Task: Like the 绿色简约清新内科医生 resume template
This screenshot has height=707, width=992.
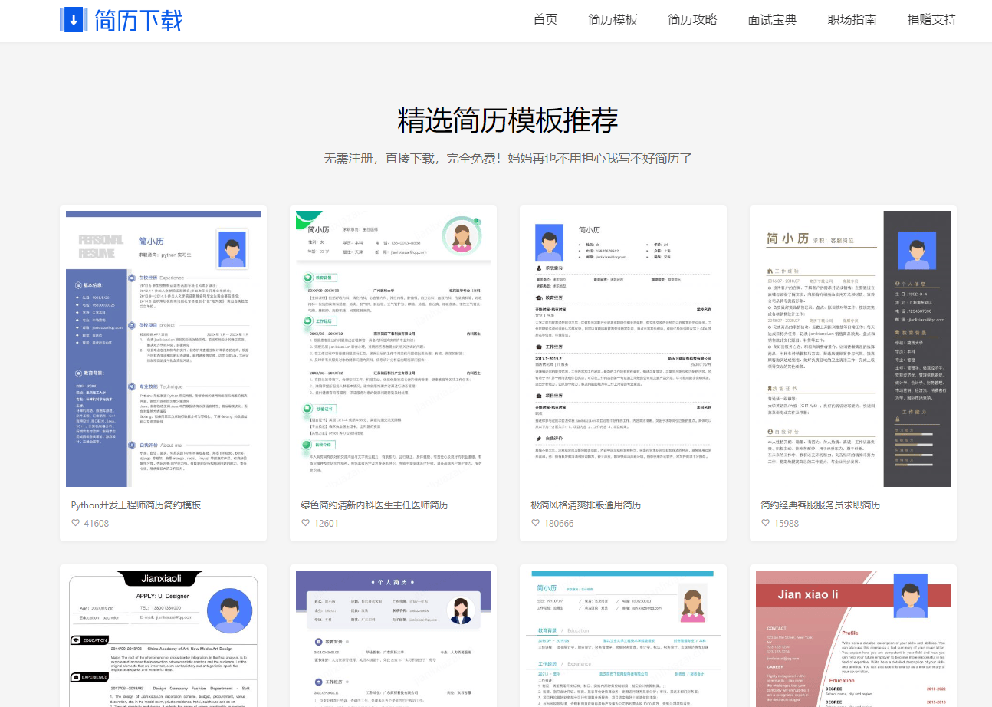Action: [x=305, y=522]
